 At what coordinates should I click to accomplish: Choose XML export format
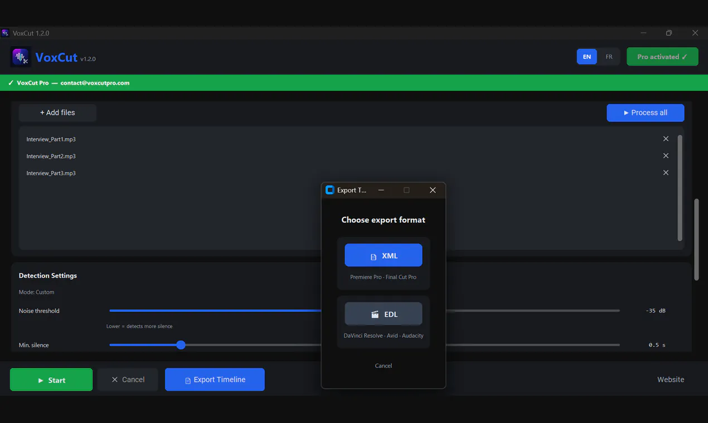click(x=384, y=255)
